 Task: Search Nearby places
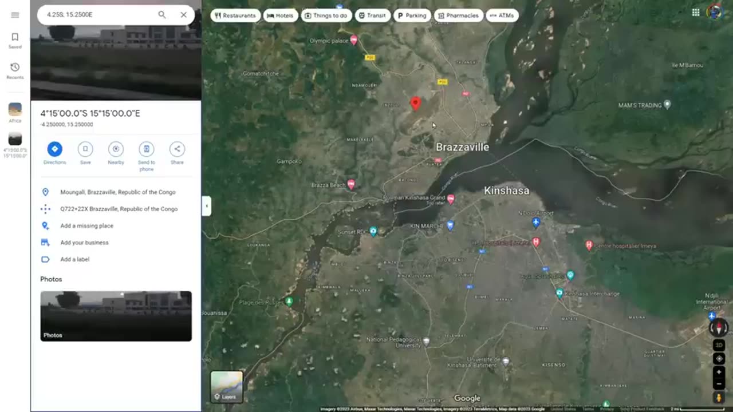[116, 153]
